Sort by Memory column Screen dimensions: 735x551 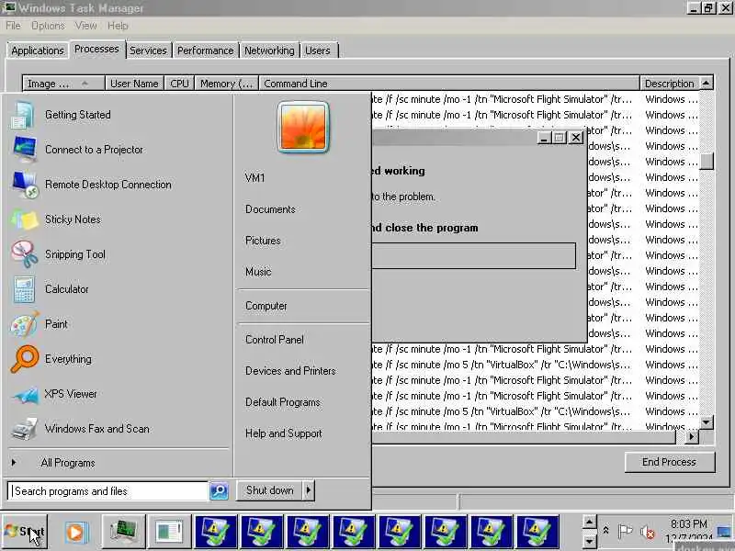point(227,84)
